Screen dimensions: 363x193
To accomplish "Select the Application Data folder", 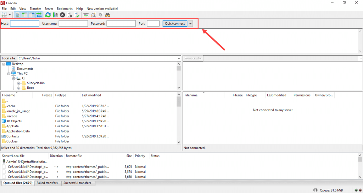I will click(x=18, y=131).
